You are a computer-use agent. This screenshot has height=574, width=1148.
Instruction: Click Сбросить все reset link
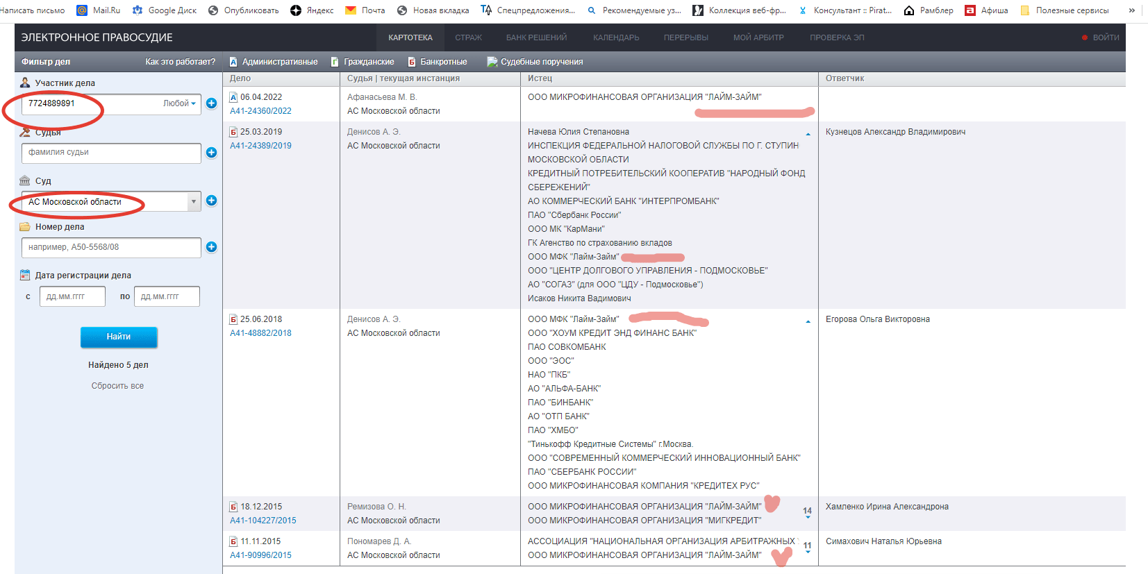(x=118, y=386)
